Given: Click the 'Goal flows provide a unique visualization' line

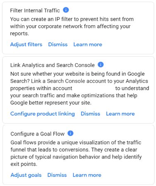Looking at the screenshot, I should 76,143.
